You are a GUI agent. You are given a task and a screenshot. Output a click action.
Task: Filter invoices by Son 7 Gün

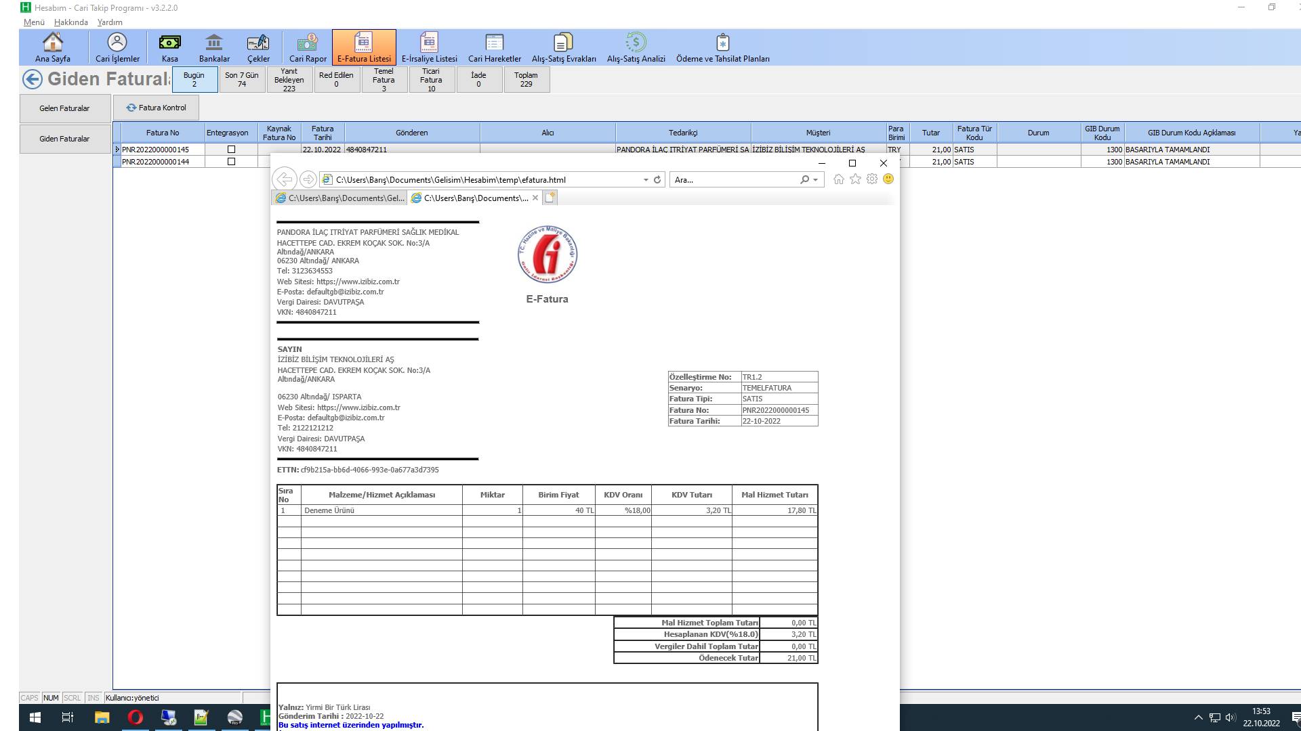tap(242, 80)
